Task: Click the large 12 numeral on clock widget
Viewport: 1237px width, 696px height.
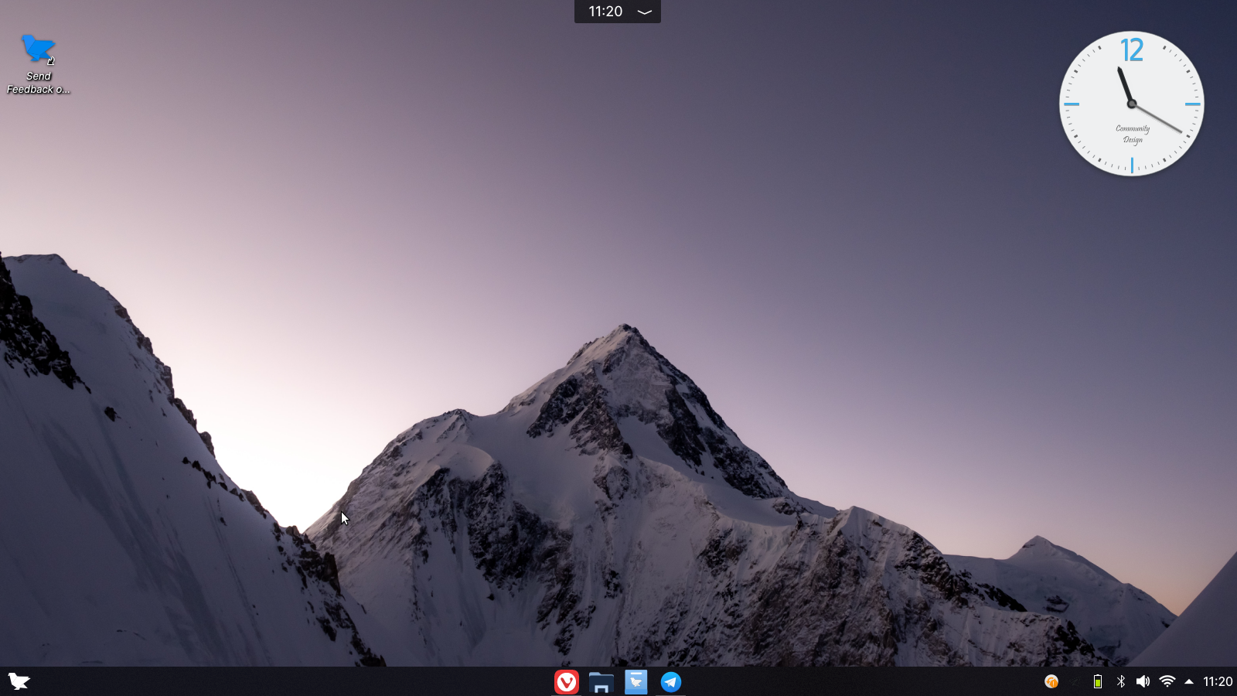Action: coord(1132,51)
